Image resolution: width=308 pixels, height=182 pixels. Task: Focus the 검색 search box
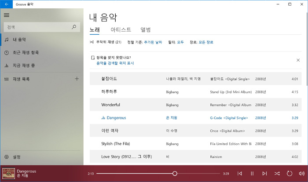point(42,27)
